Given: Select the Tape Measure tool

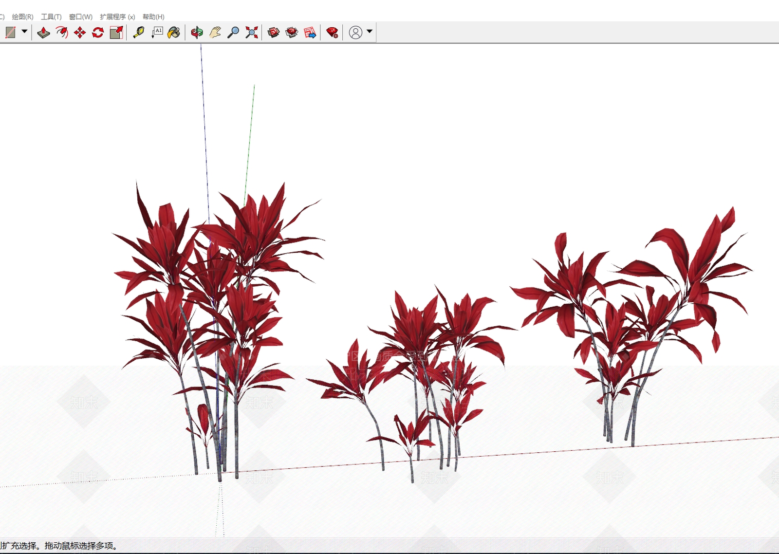Looking at the screenshot, I should tap(139, 33).
